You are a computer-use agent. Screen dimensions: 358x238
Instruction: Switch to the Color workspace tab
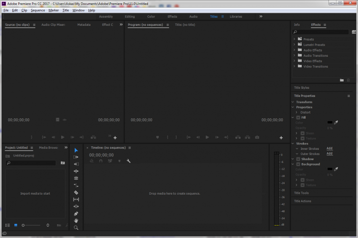[x=151, y=17]
